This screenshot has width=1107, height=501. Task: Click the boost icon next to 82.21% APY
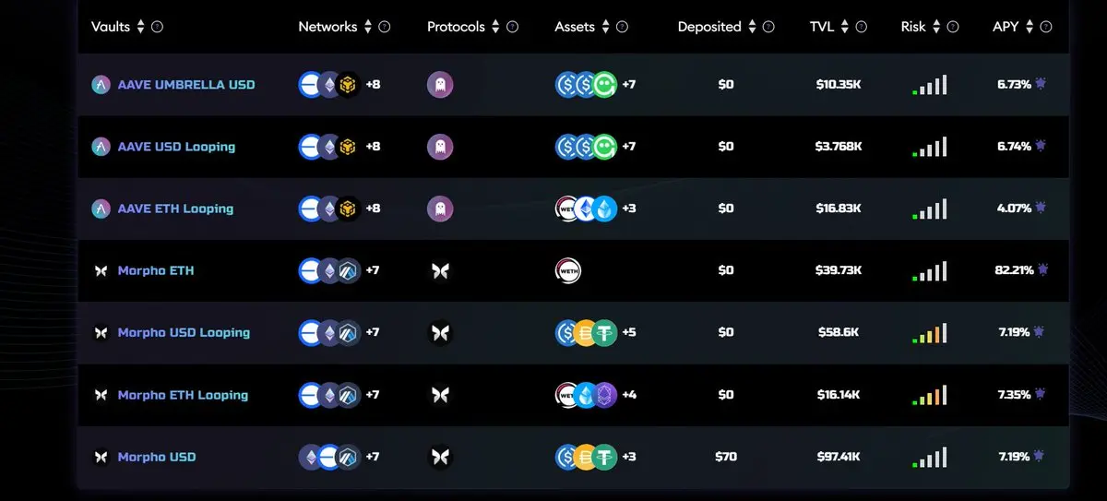tap(1042, 268)
